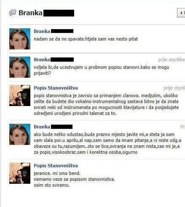Click the Branka name above the 'ako bude netko' message

(42, 127)
